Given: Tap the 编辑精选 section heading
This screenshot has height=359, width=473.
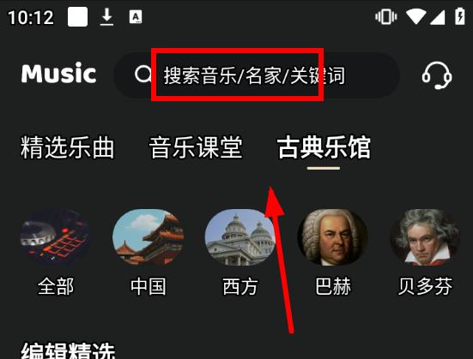Looking at the screenshot, I should point(68,350).
